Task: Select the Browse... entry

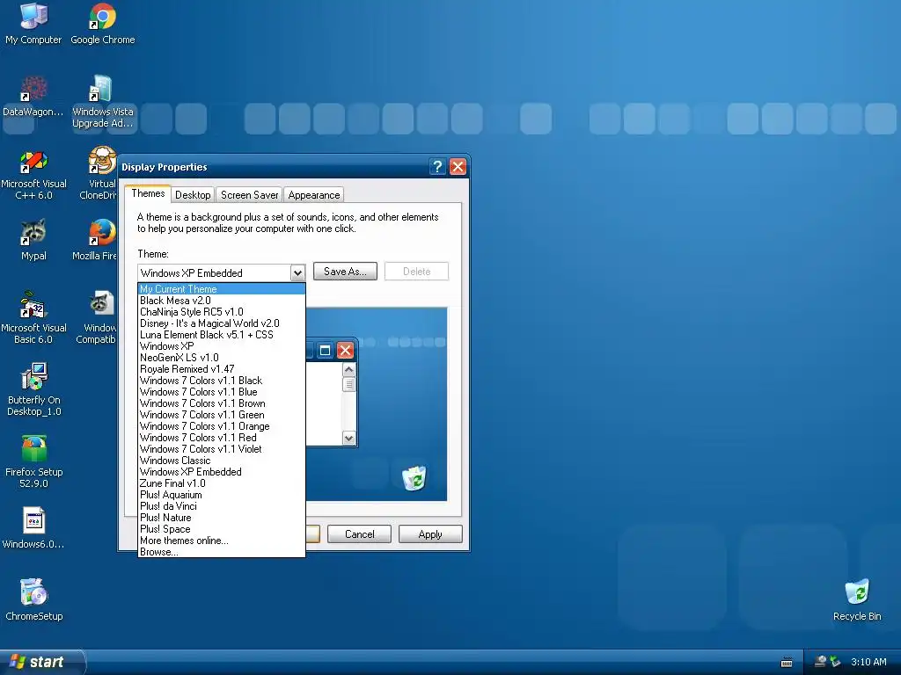Action: (x=221, y=552)
